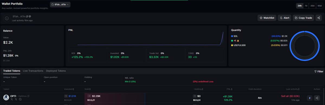Sort the table by Holding
Image resolution: width=325 pixels, height=105 pixels.
click(199, 89)
